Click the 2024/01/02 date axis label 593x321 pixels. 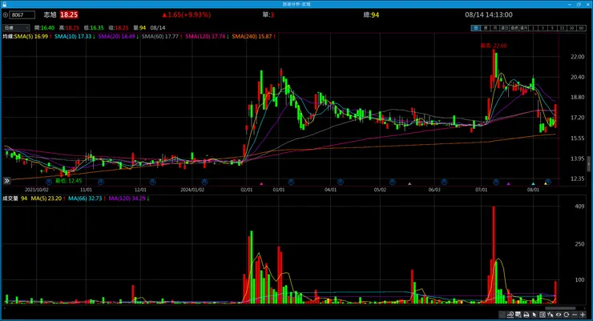point(192,190)
